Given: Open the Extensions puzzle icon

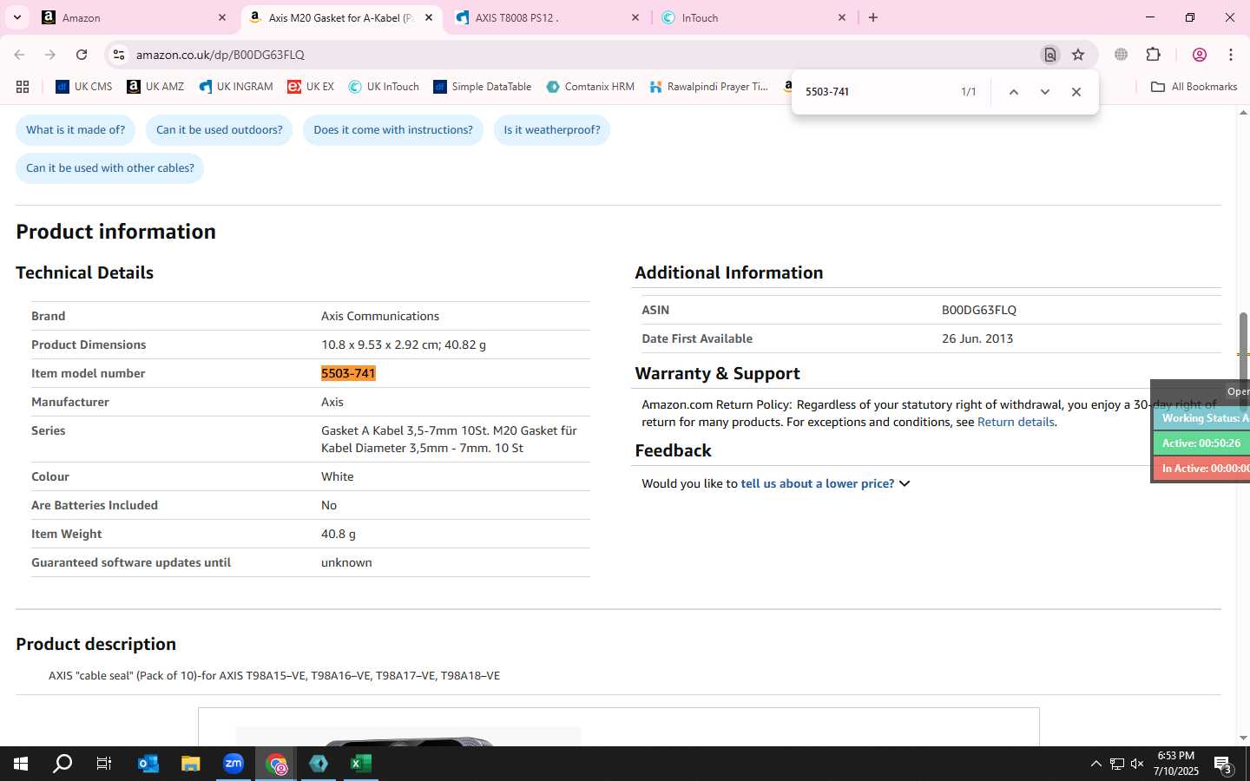Looking at the screenshot, I should [1154, 55].
